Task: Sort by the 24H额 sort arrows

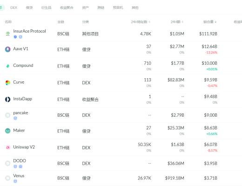Action: click(x=182, y=22)
